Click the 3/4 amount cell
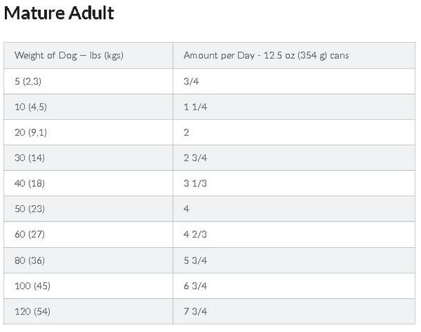 [x=294, y=81]
